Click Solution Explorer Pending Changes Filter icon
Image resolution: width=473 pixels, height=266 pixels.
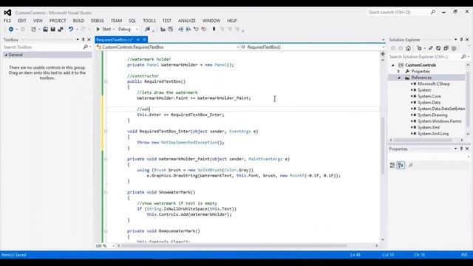coord(419,48)
